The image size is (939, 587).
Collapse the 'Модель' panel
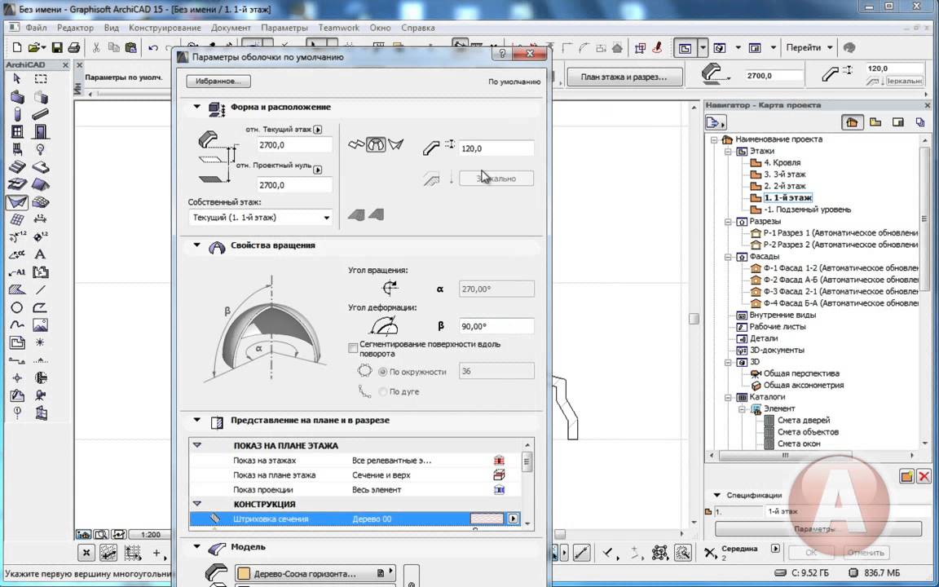pos(197,546)
